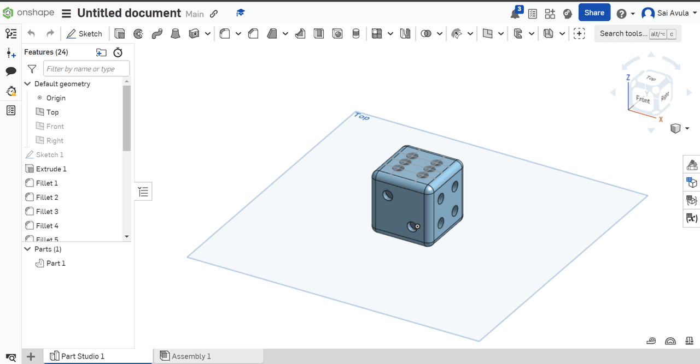Toggle the custom table panel icon on right

pos(692,200)
